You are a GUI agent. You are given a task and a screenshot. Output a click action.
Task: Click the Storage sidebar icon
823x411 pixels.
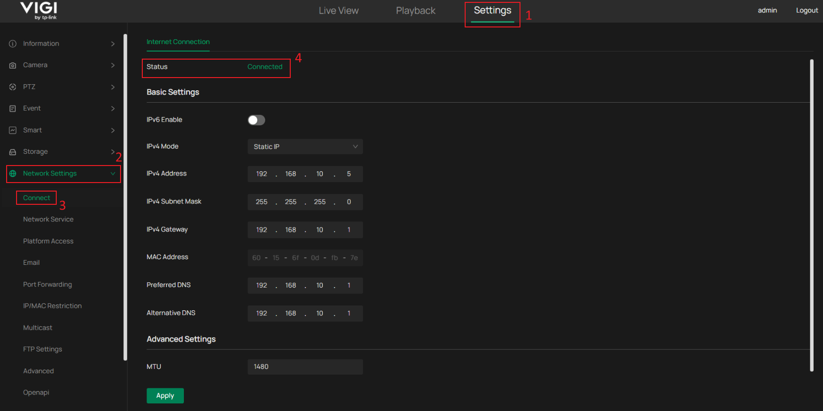tap(13, 152)
